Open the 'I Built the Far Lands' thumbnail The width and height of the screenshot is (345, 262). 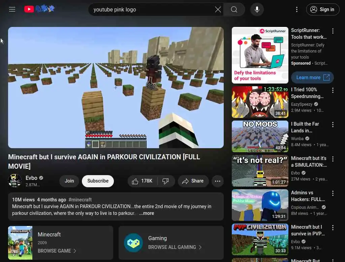[260, 136]
